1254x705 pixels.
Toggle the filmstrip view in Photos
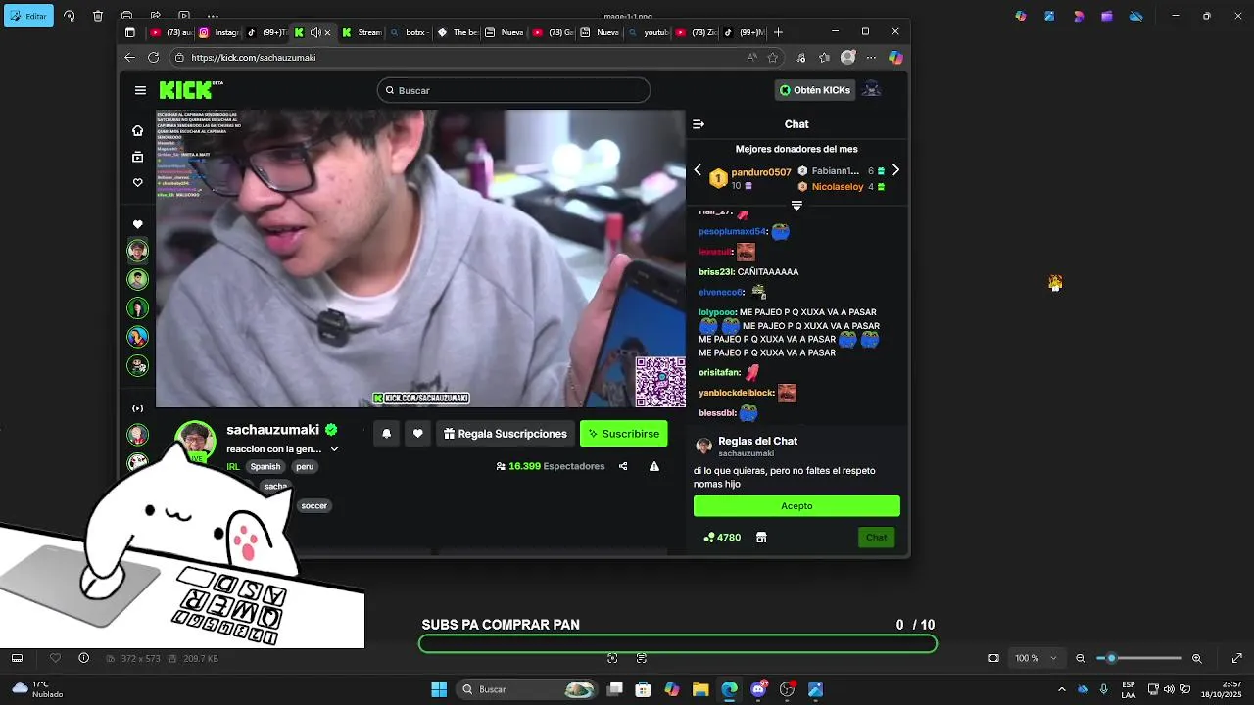point(17,658)
